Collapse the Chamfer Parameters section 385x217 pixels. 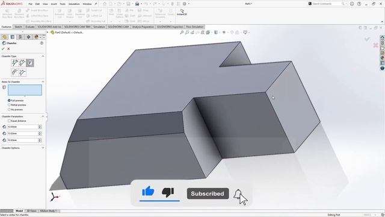point(43,116)
